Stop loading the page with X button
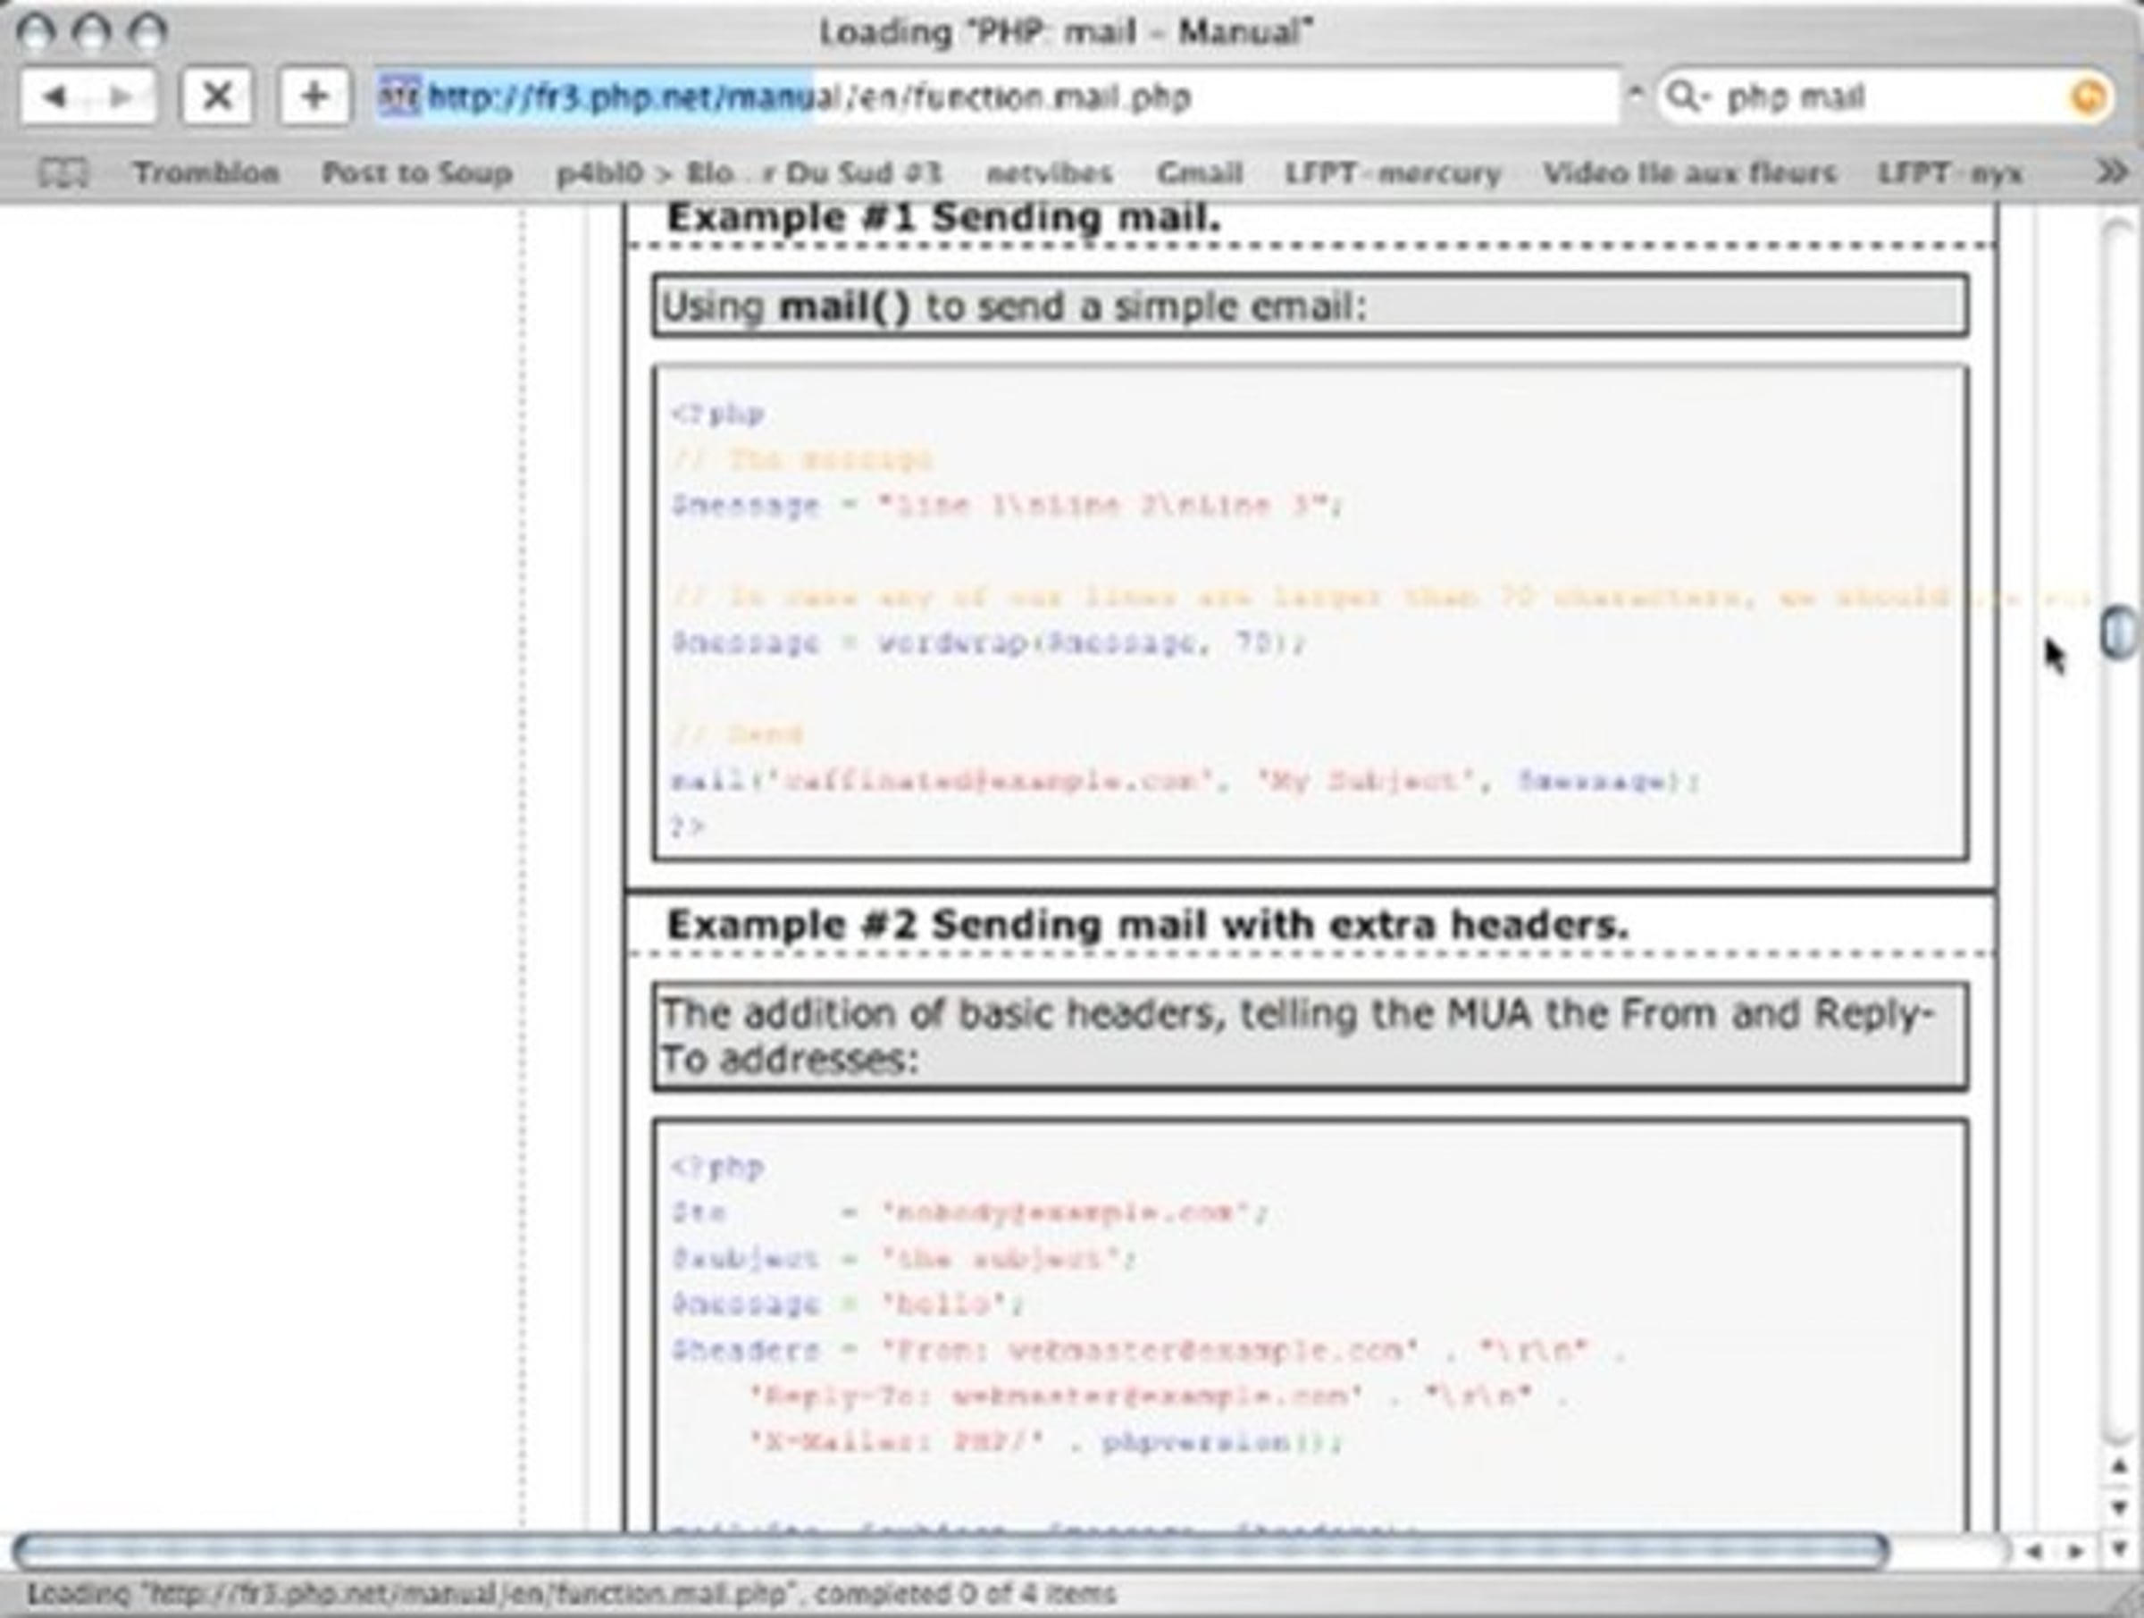 [x=217, y=97]
